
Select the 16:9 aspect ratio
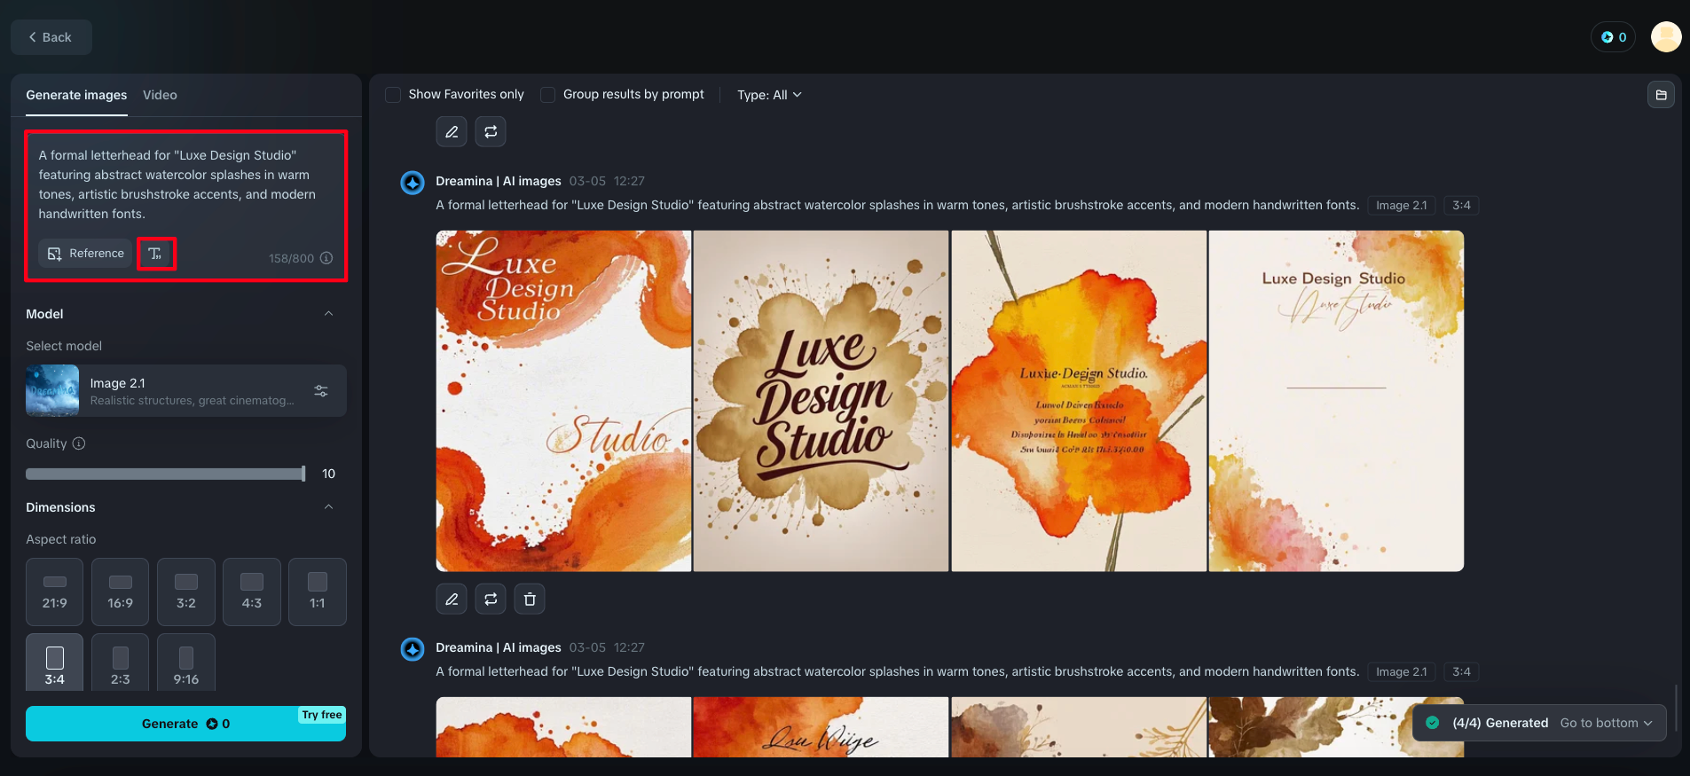pos(121,592)
